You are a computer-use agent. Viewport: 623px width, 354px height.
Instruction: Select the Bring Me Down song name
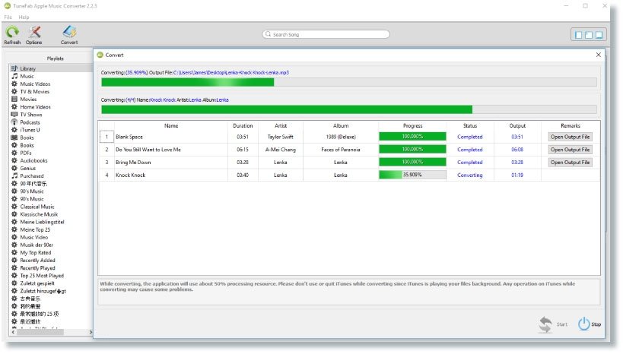tap(133, 163)
